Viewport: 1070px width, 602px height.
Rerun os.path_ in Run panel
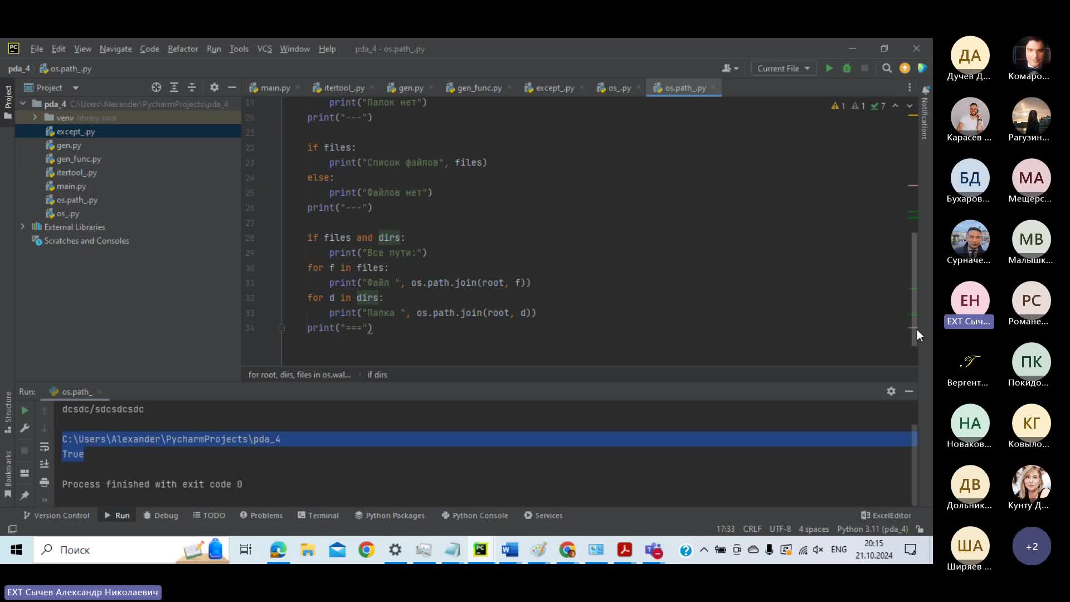25,410
